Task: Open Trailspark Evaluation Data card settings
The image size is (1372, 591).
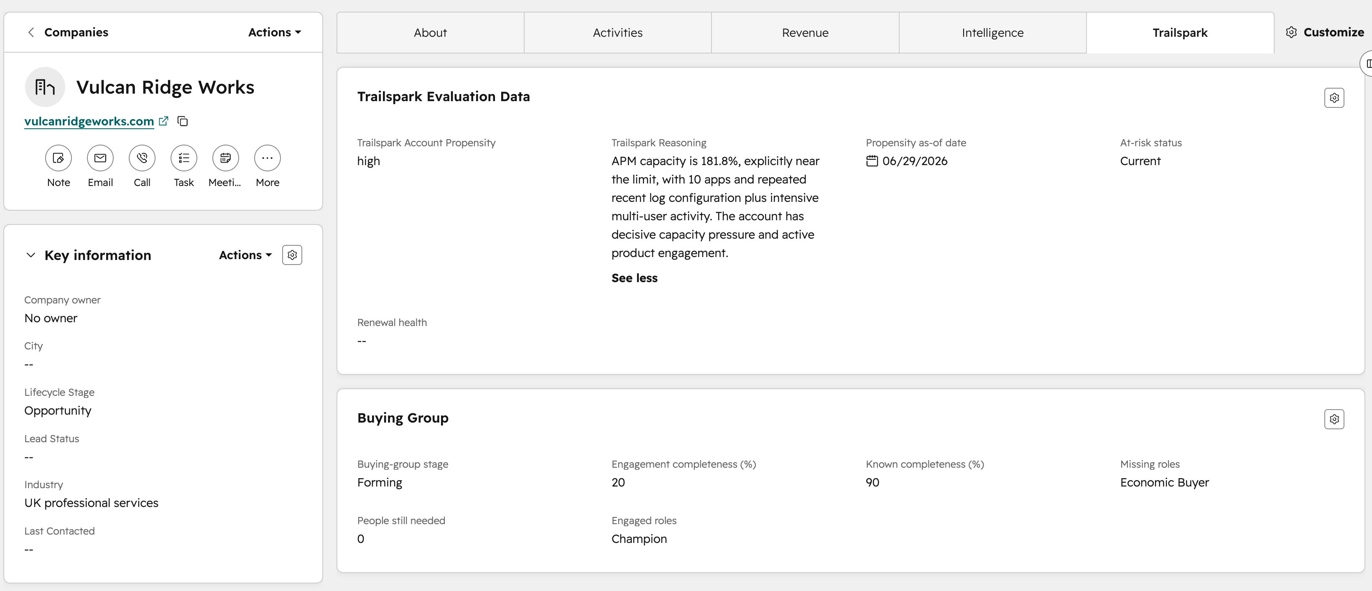Action: click(1334, 98)
